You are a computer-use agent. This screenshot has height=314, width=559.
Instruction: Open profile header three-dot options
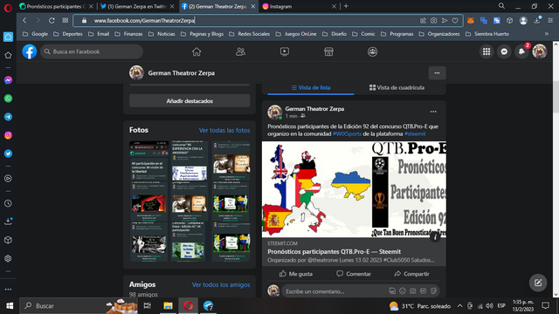pyautogui.click(x=437, y=73)
